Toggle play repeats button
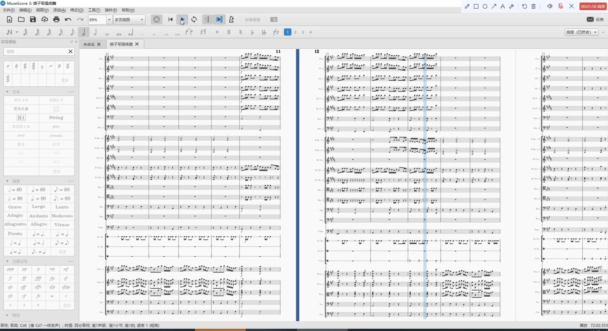The width and height of the screenshot is (608, 331). click(207, 20)
